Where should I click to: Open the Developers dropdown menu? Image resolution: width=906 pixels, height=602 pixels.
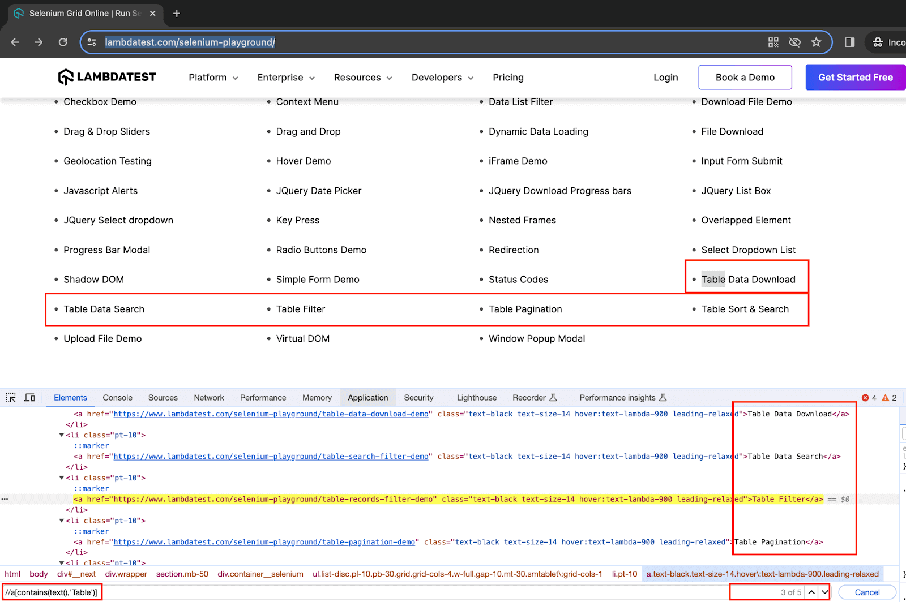(x=442, y=78)
